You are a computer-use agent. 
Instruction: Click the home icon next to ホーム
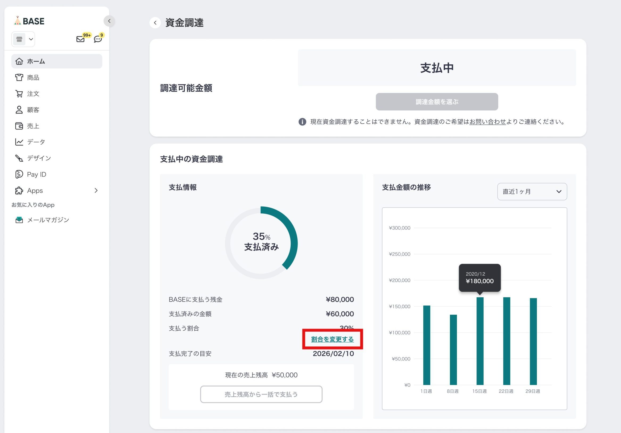(x=19, y=61)
